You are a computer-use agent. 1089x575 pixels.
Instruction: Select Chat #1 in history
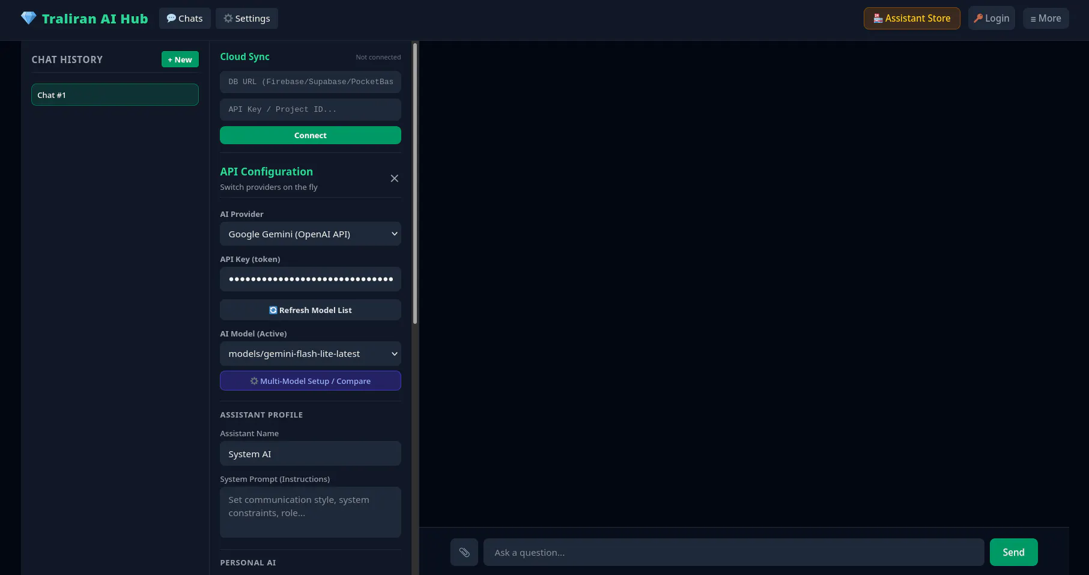click(x=115, y=95)
